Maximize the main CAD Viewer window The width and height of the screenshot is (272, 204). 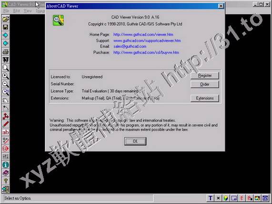261,4
